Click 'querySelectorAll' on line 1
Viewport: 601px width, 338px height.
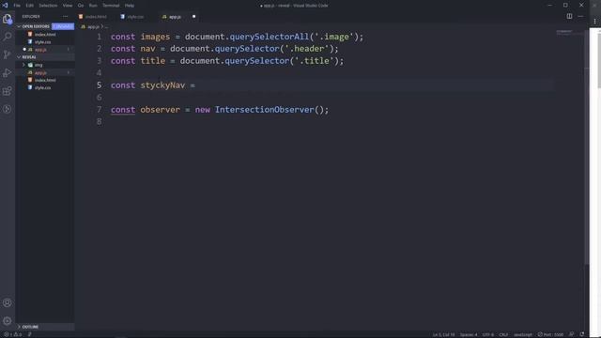click(x=270, y=37)
